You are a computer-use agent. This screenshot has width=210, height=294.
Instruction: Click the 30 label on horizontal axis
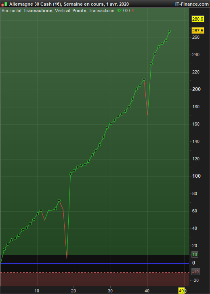110,291
